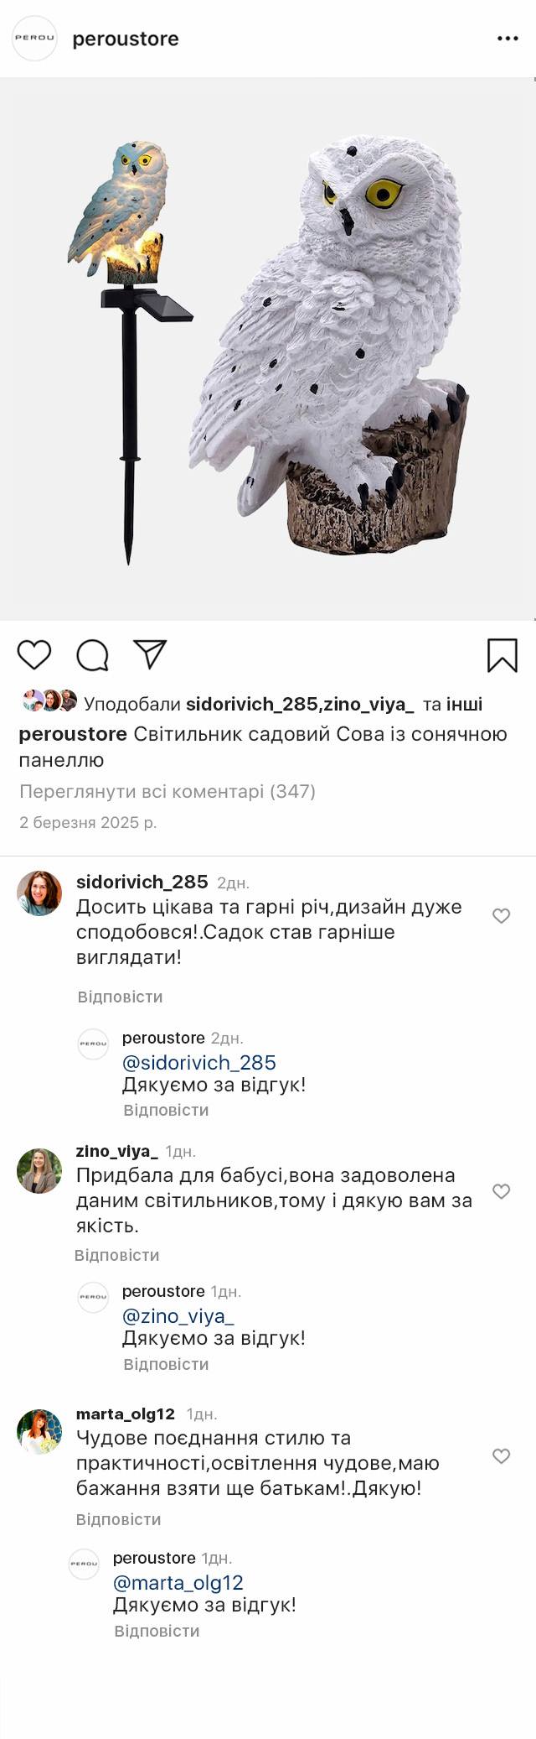Expand all 347 comments
The height and width of the screenshot is (1739, 536).
167,791
